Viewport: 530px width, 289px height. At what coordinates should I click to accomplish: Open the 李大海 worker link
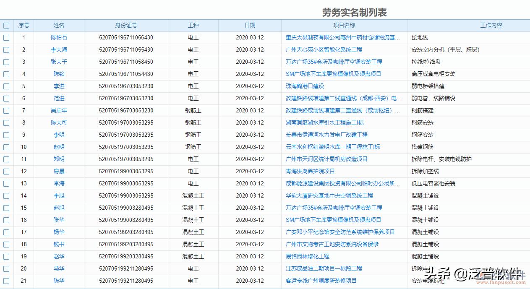59,49
